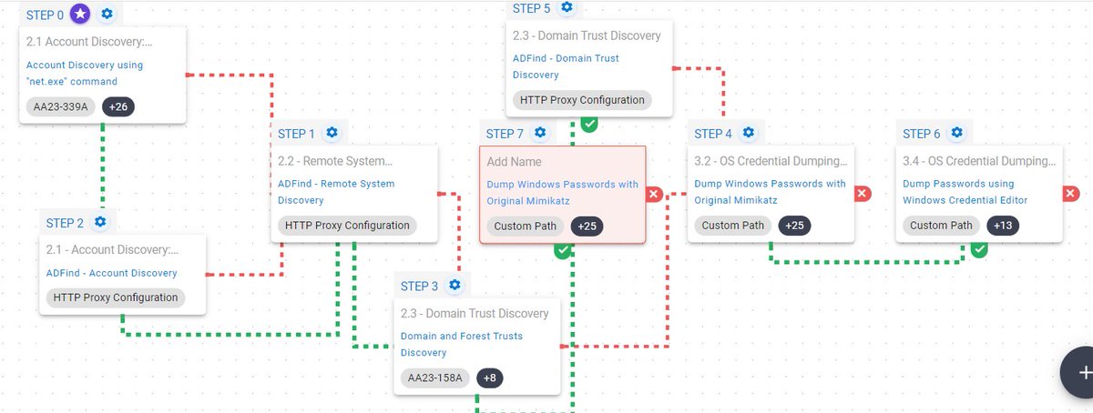
Task: Click the 'STEP 3' label
Action: point(419,287)
